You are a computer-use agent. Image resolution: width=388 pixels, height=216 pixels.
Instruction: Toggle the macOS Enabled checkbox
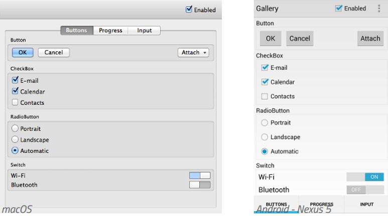[x=189, y=10]
